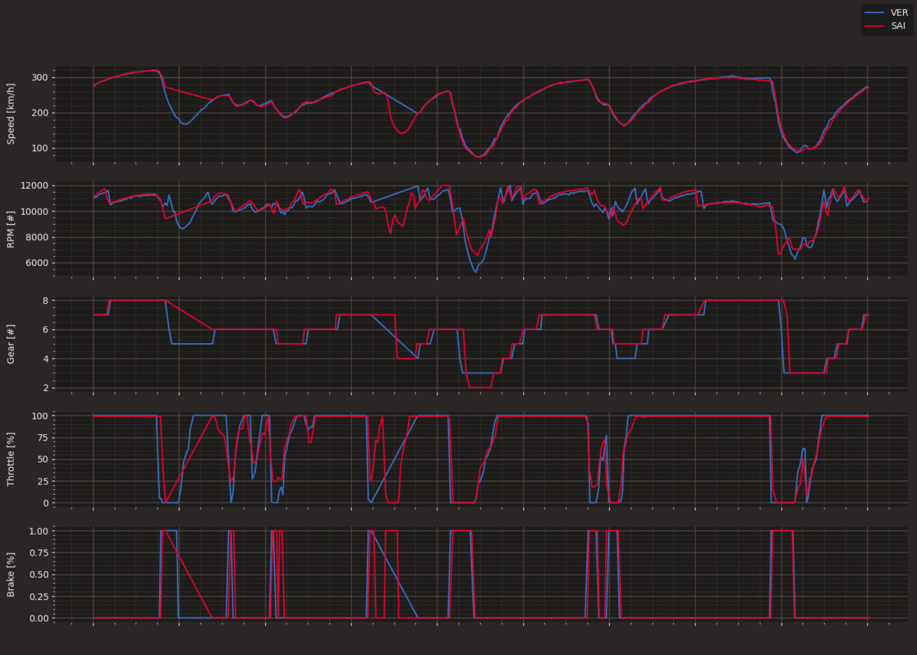Click the 300 tick on Speed axis
917x655 pixels.
point(40,77)
